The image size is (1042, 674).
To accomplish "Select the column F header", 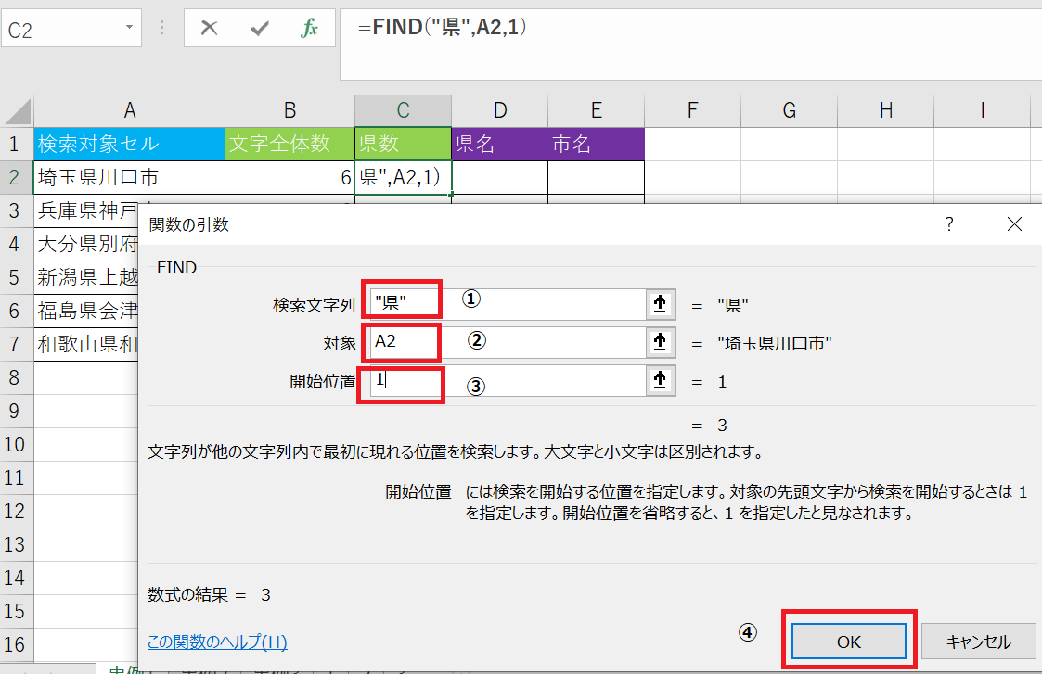I will click(692, 110).
